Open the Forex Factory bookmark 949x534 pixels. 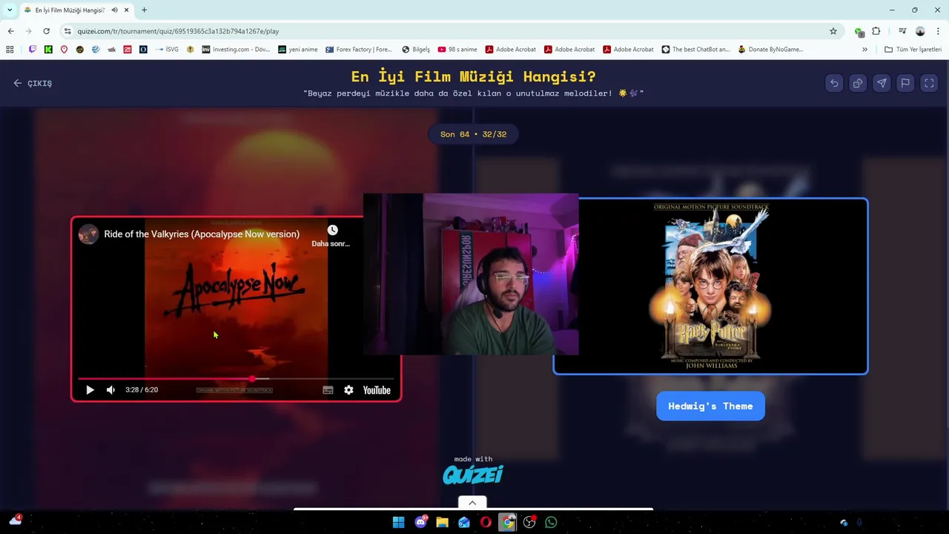pos(359,50)
